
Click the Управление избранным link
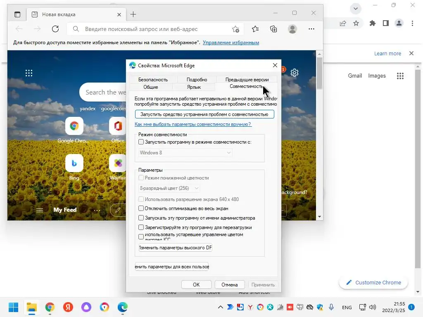[x=231, y=43]
